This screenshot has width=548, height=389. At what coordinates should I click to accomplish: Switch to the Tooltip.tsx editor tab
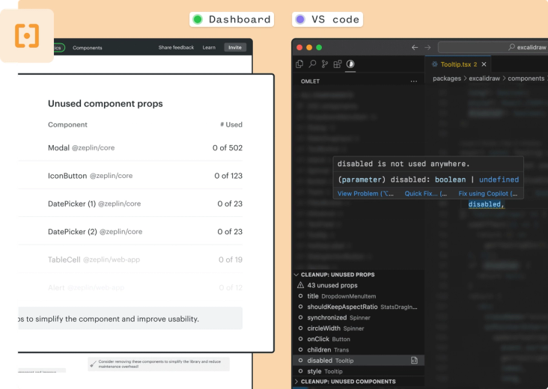(x=459, y=64)
